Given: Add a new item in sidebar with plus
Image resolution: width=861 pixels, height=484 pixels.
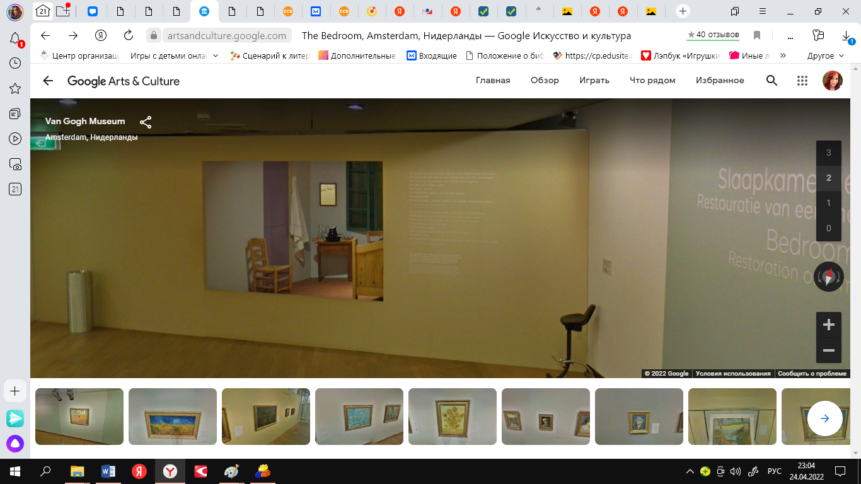Looking at the screenshot, I should (15, 391).
